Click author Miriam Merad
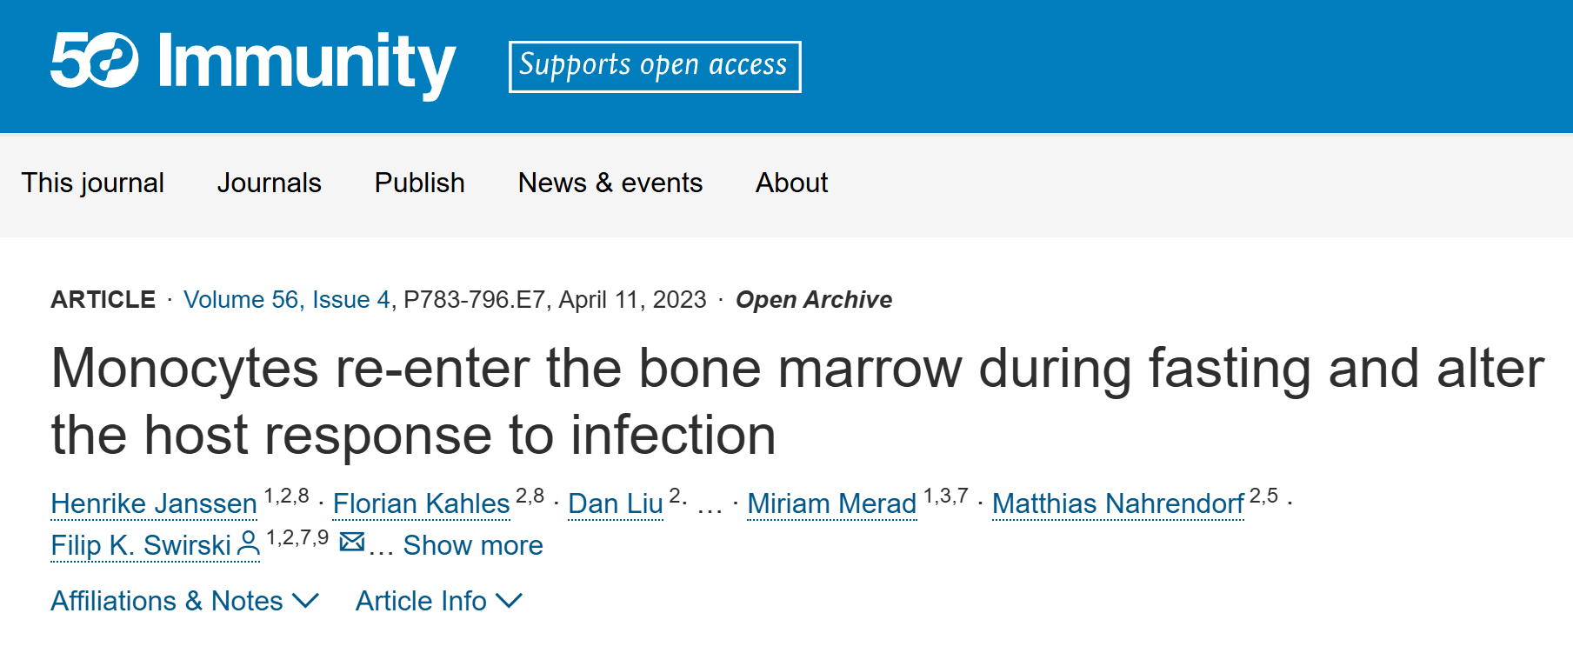The height and width of the screenshot is (653, 1573). pos(832,503)
